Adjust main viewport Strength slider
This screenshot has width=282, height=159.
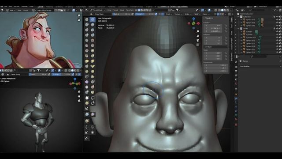[145, 14]
